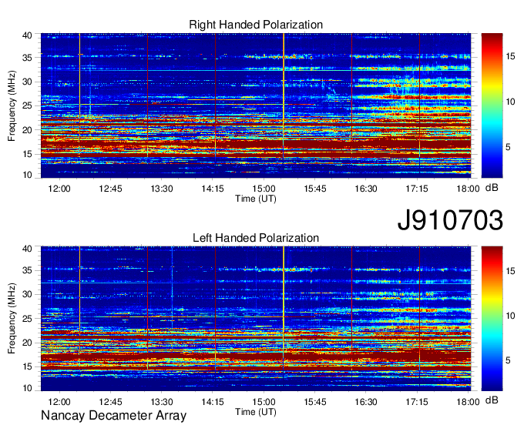The width and height of the screenshot is (524, 425).
Task: Click the 18:00 time tick of Left Handed plot
Action: coord(469,402)
